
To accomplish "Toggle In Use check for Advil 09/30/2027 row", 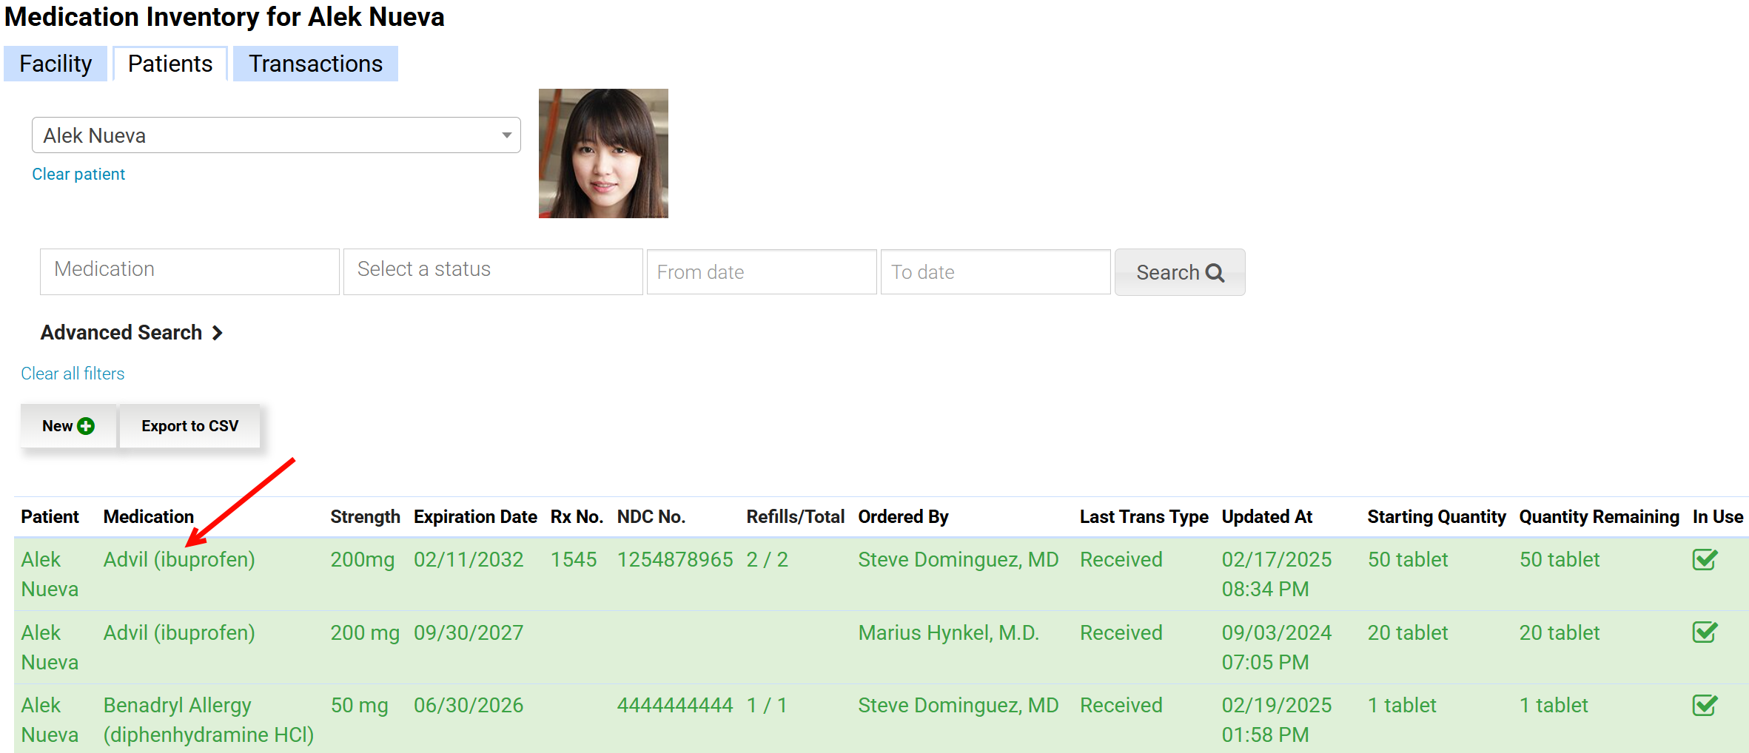I will (1705, 632).
